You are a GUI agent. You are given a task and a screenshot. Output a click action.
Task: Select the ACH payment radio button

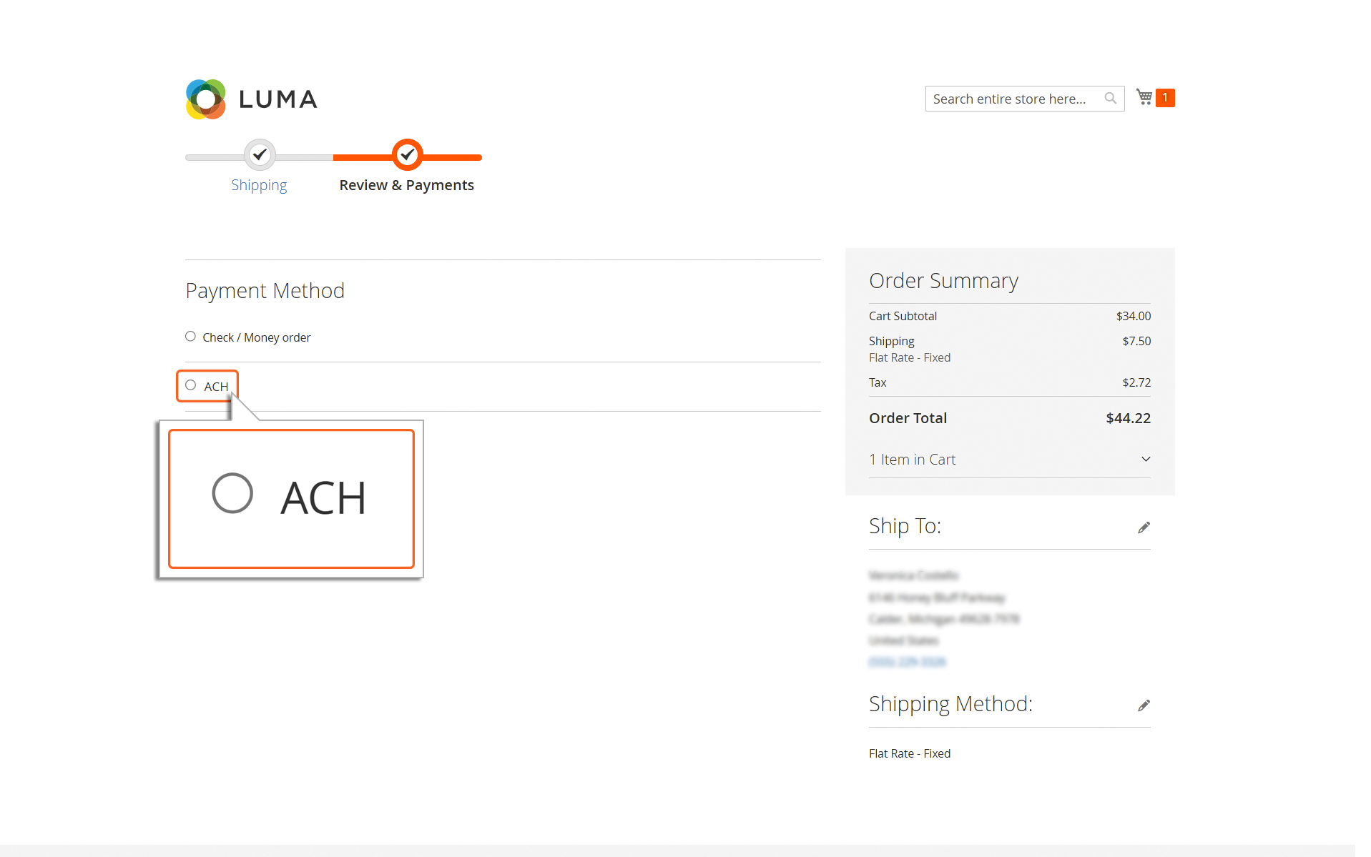pos(190,385)
